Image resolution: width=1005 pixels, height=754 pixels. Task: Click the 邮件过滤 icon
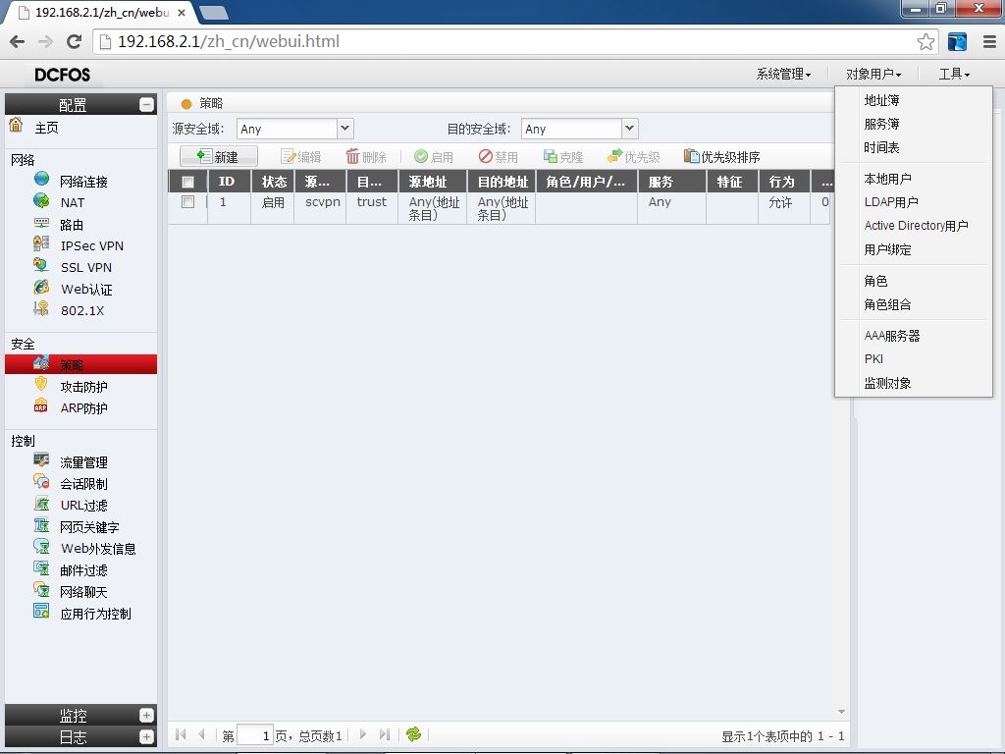(x=41, y=568)
